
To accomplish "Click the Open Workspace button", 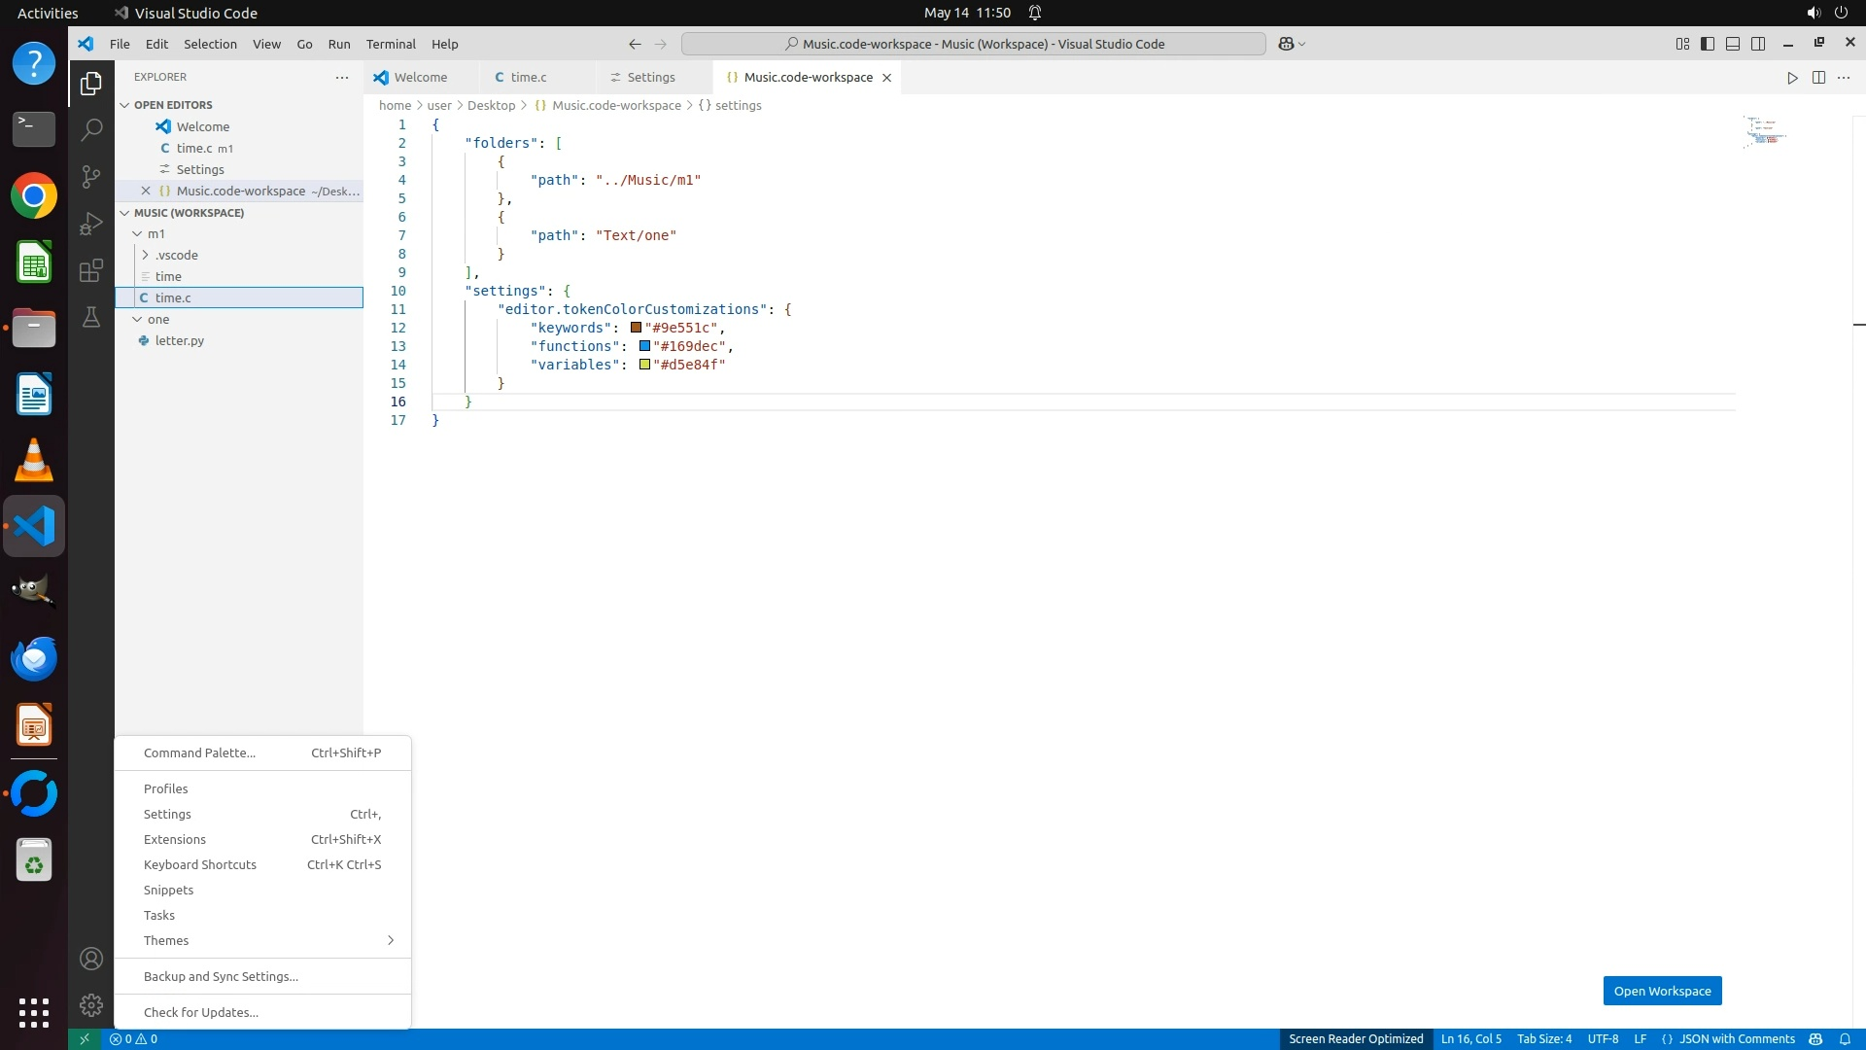I will pos(1662,991).
